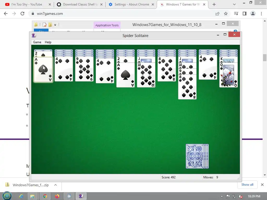Select the Queen of spades in tenth column
Image resolution: width=267 pixels, height=200 pixels.
coord(228,75)
